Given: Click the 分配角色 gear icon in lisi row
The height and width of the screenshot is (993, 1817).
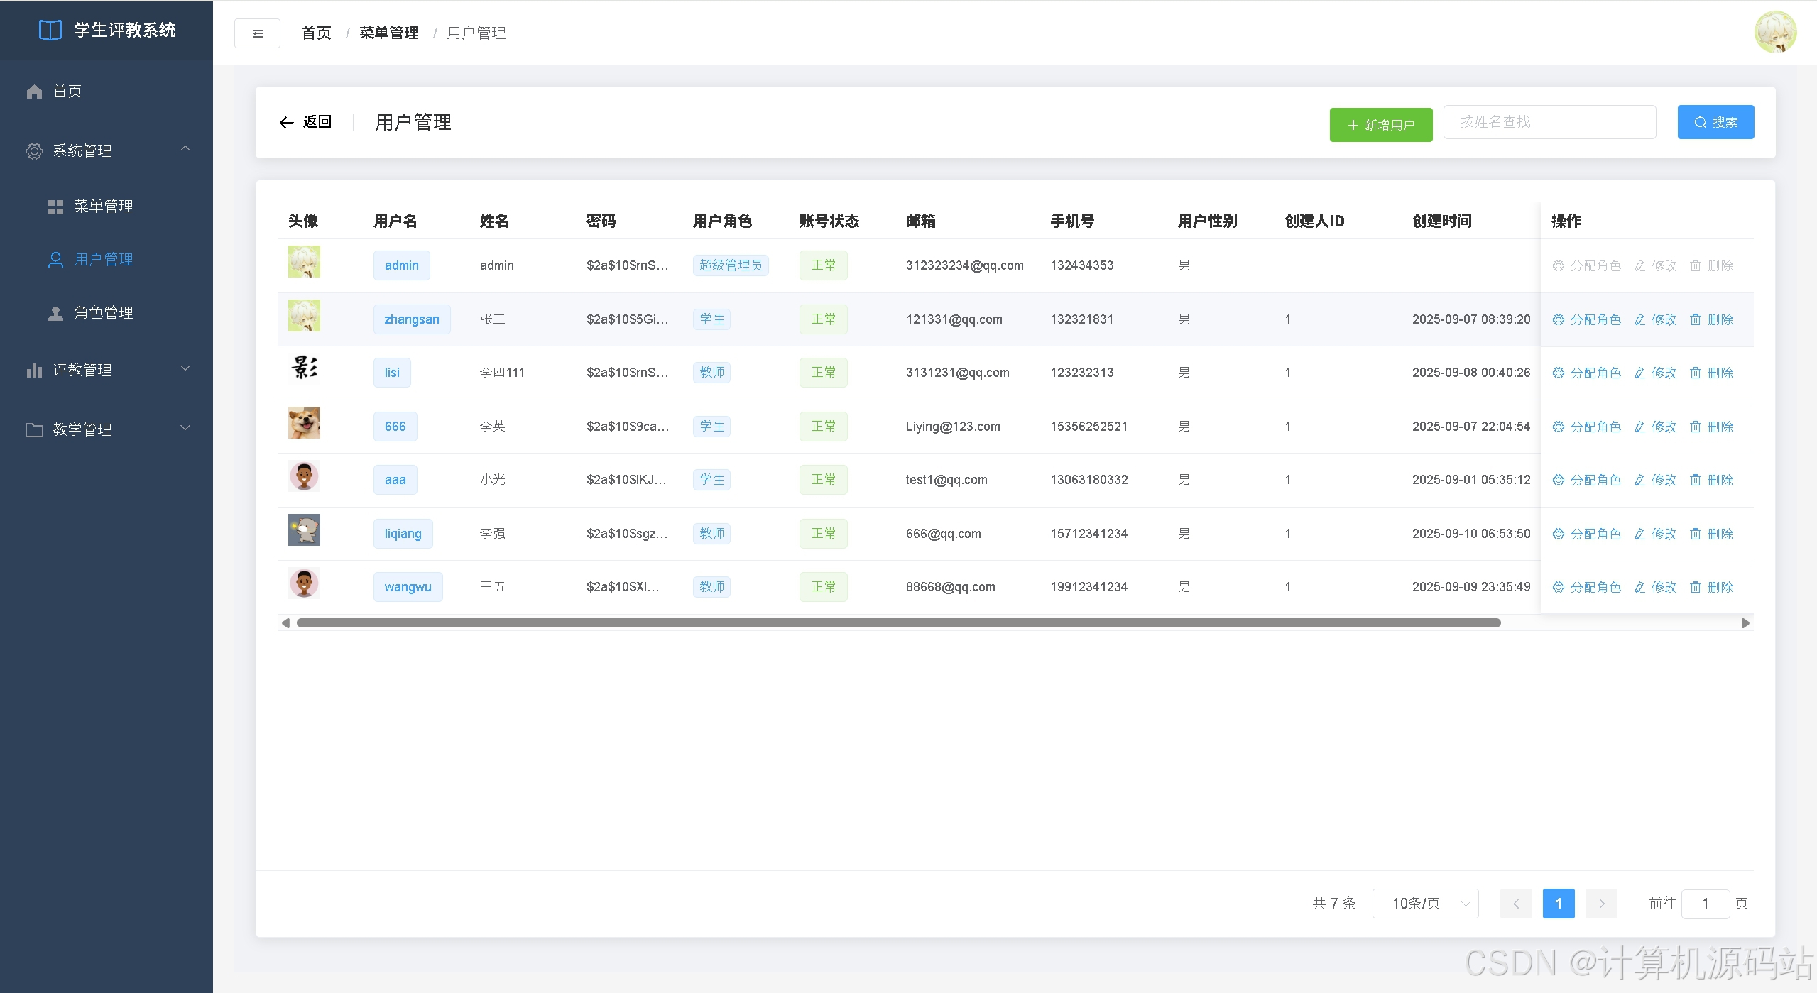Looking at the screenshot, I should (1559, 373).
